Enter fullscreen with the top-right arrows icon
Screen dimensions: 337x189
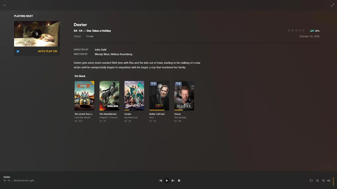tap(333, 5)
